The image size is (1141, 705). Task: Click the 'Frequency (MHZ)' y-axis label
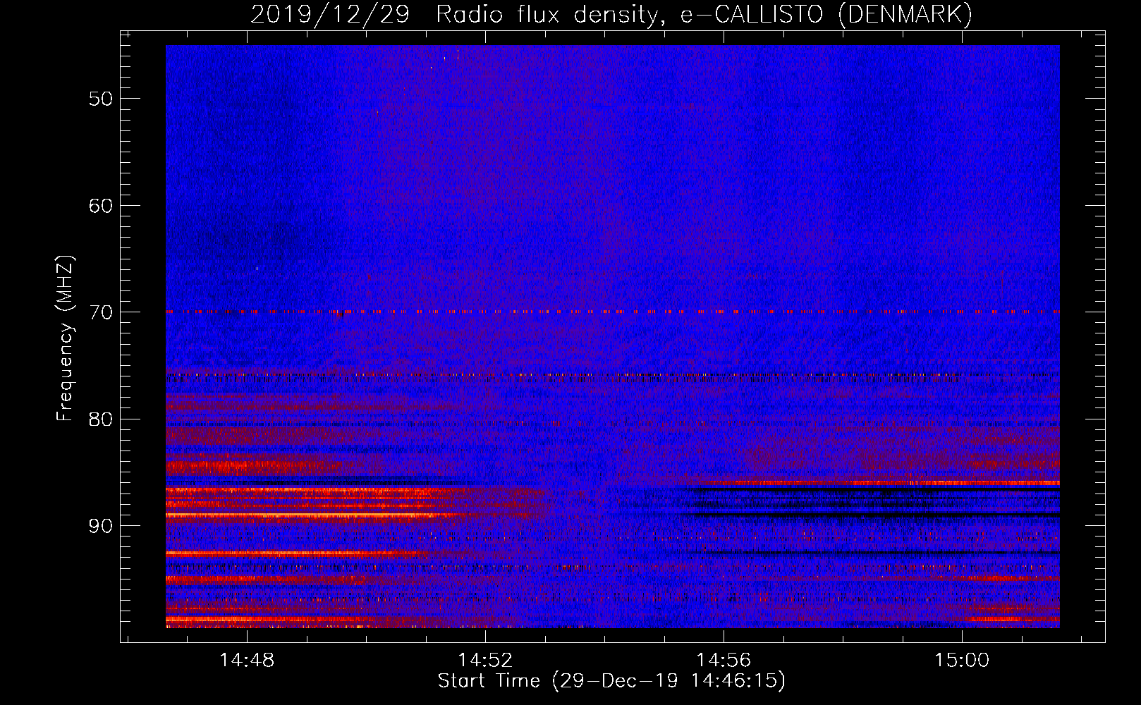click(65, 338)
